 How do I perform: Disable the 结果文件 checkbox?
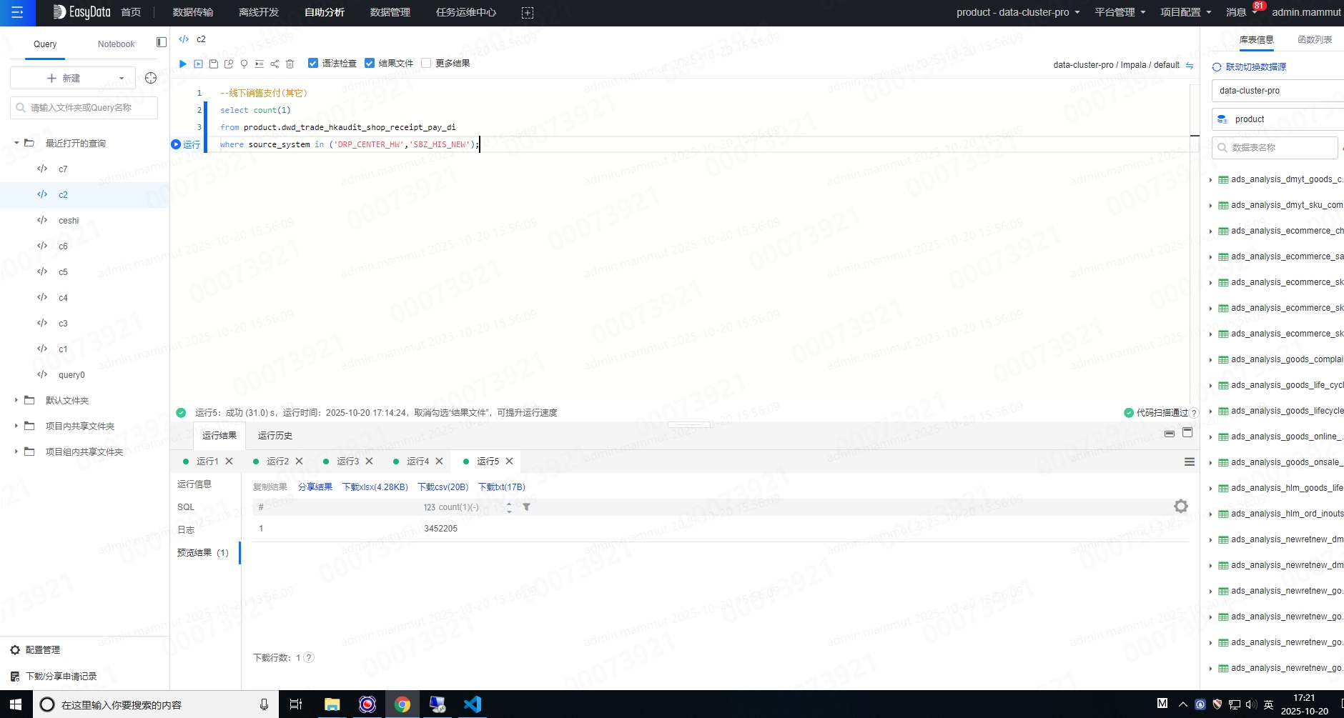(370, 63)
